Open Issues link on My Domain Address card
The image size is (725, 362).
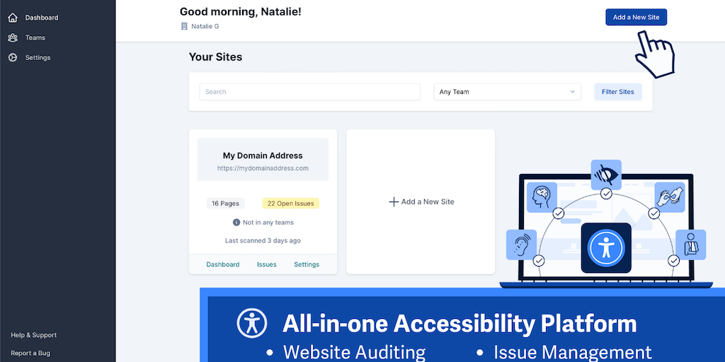(267, 264)
